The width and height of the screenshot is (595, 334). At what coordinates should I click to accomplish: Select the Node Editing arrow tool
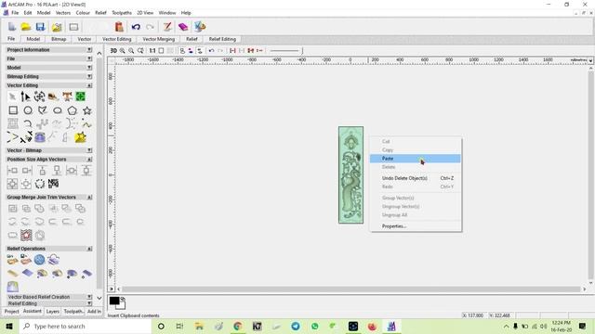pos(25,96)
